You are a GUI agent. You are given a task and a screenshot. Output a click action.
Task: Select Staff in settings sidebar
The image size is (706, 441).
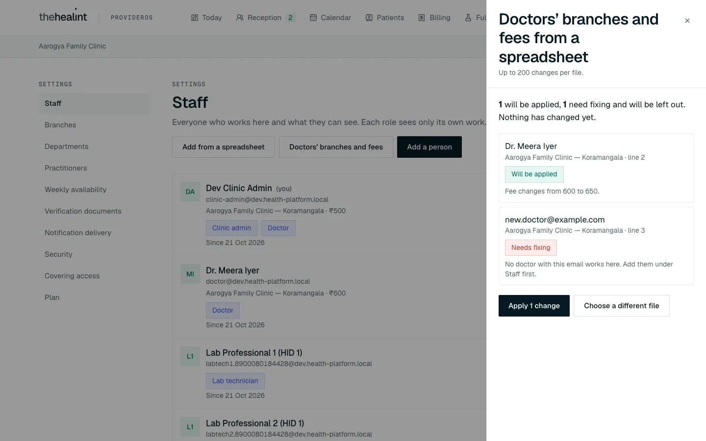(x=94, y=103)
